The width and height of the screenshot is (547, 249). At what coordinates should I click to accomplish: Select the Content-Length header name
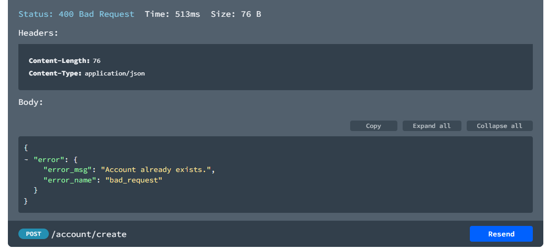[x=59, y=61]
